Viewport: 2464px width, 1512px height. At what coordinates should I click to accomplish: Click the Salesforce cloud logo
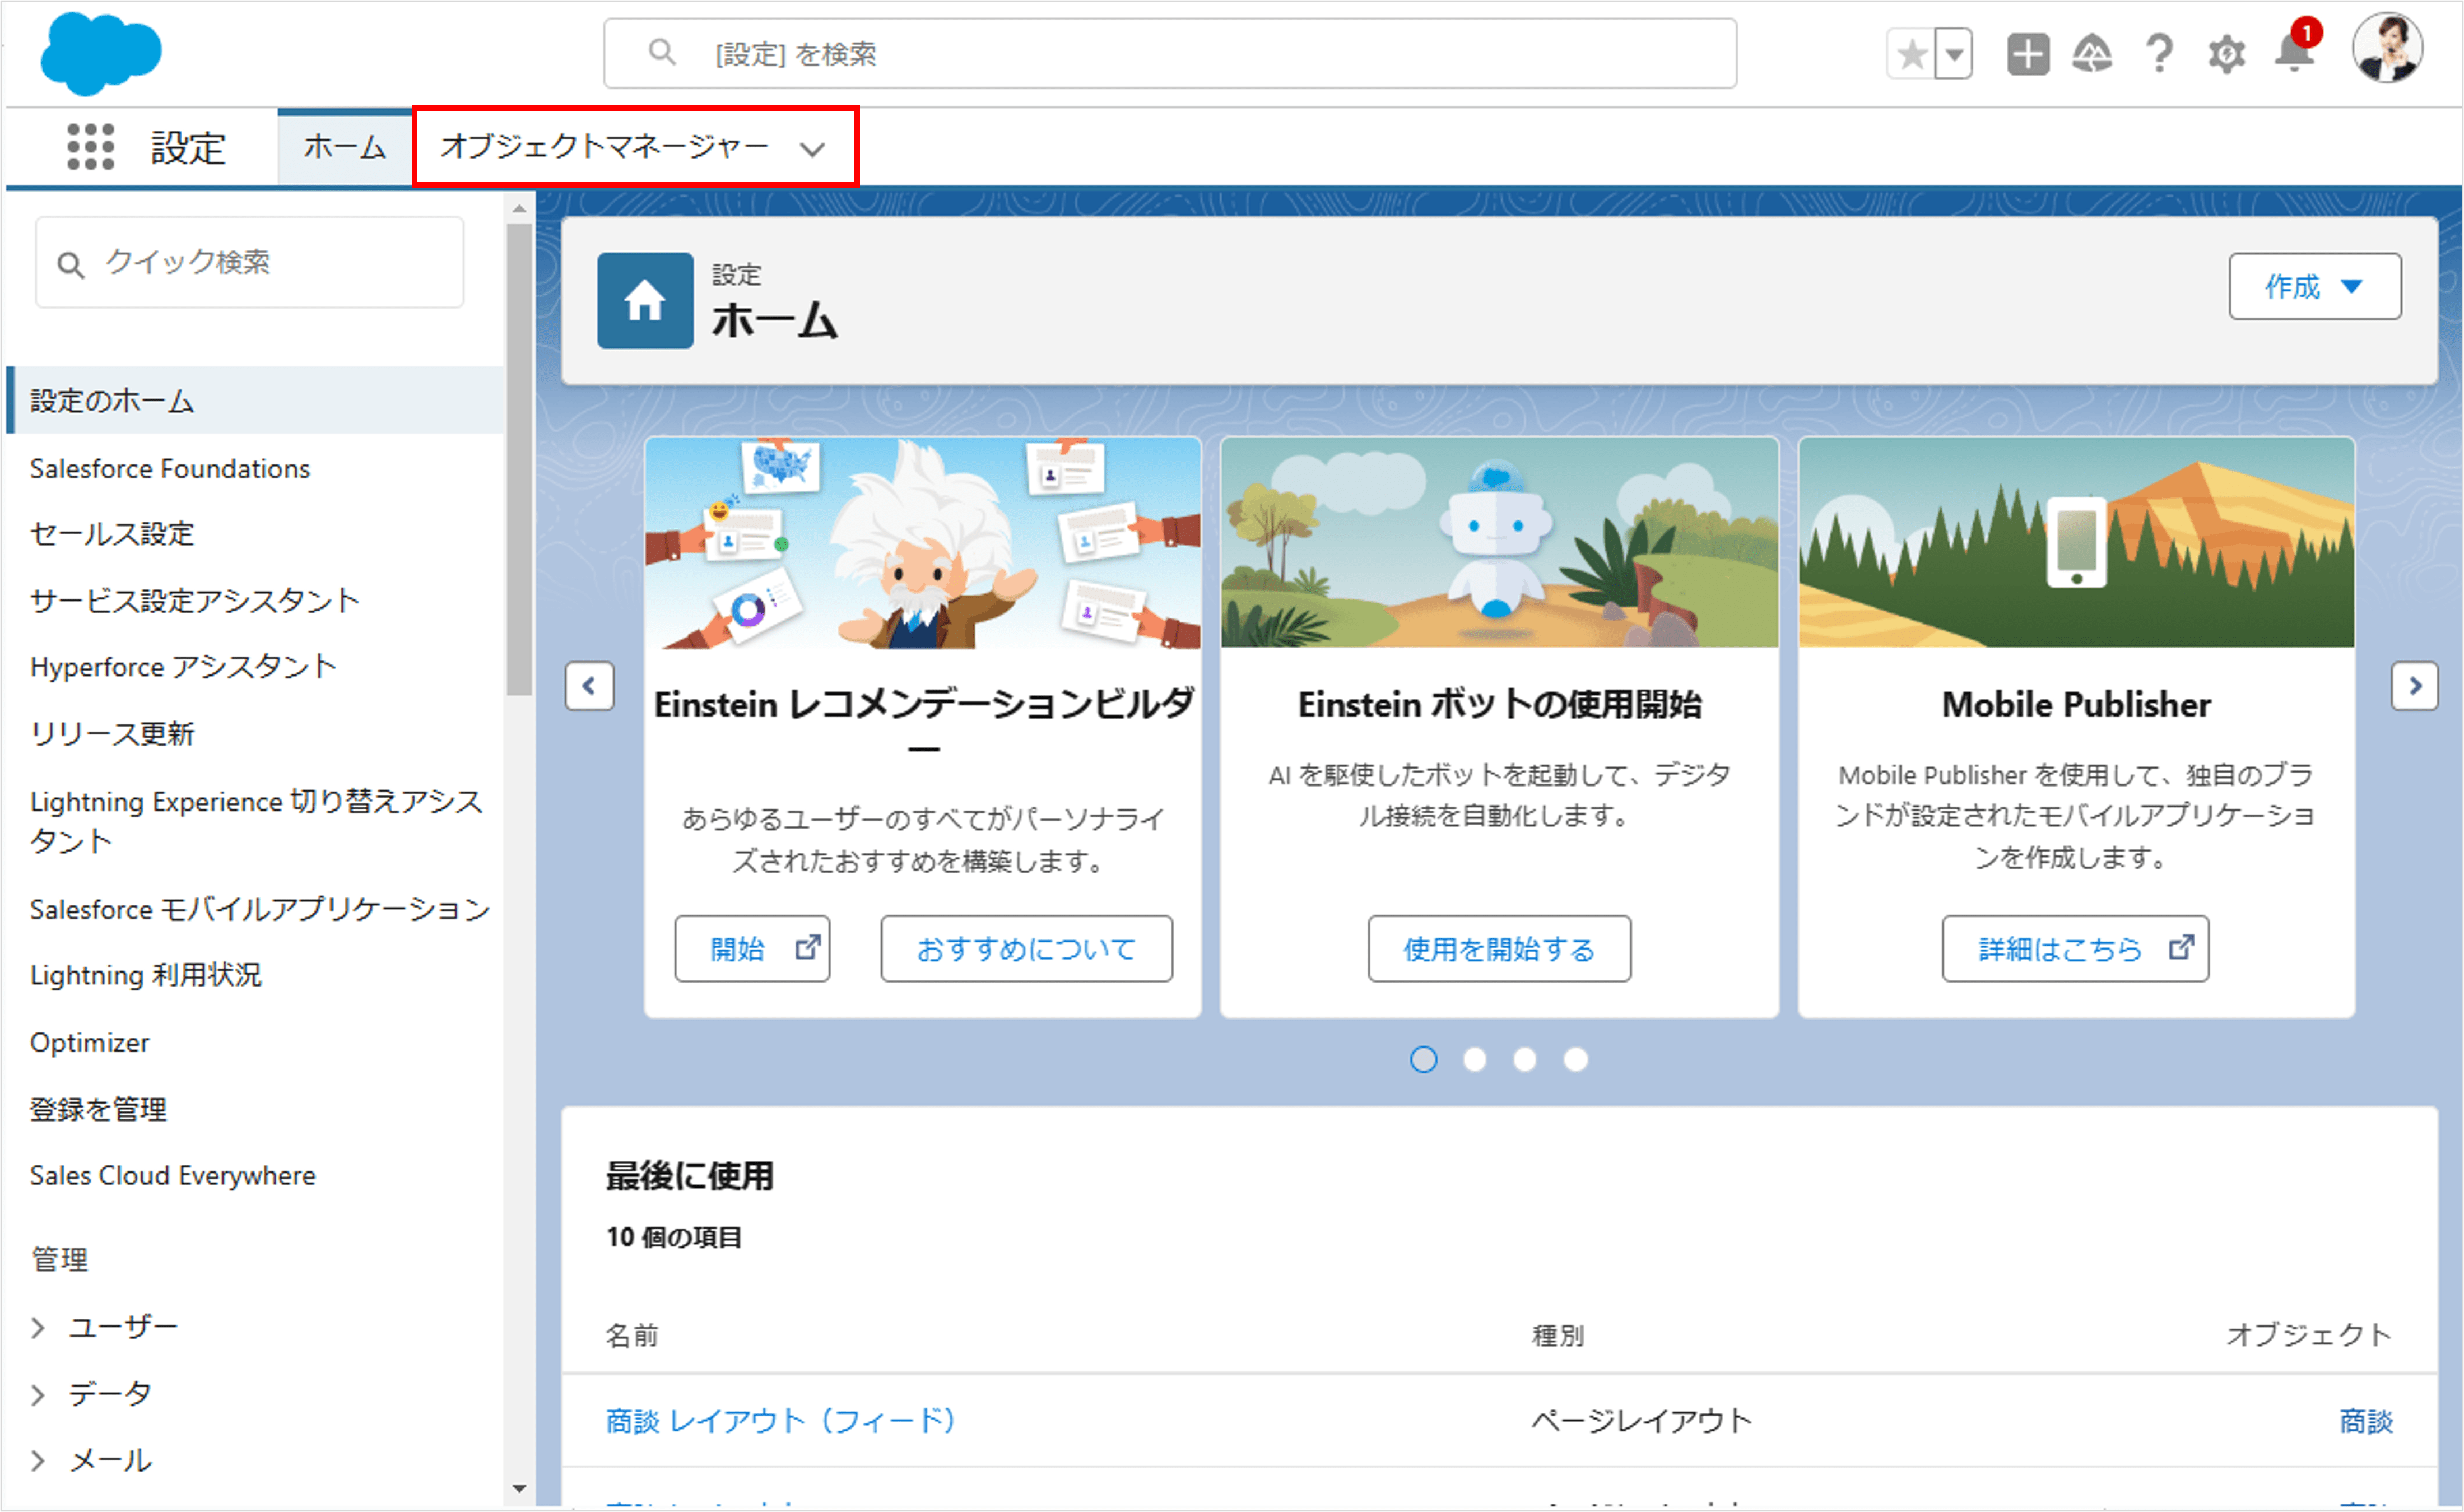100,54
